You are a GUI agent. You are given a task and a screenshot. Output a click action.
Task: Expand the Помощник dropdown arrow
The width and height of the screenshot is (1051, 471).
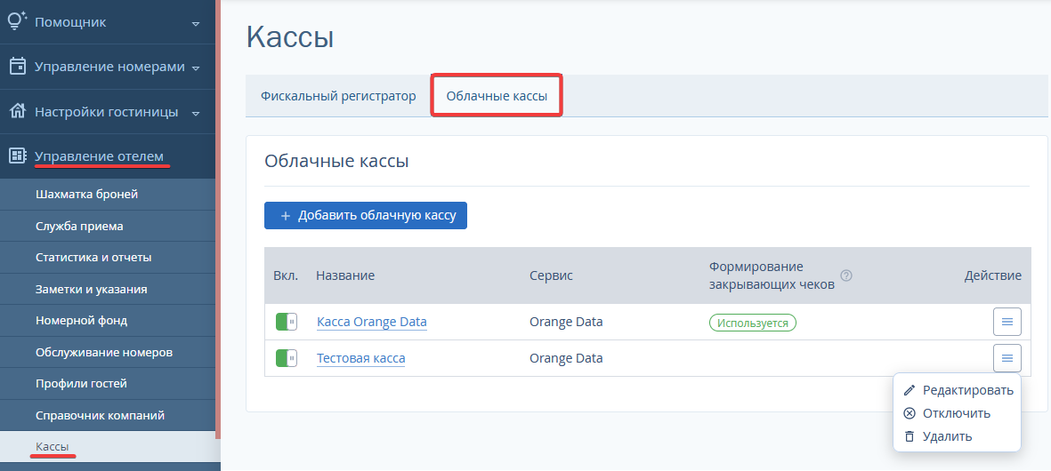[196, 23]
